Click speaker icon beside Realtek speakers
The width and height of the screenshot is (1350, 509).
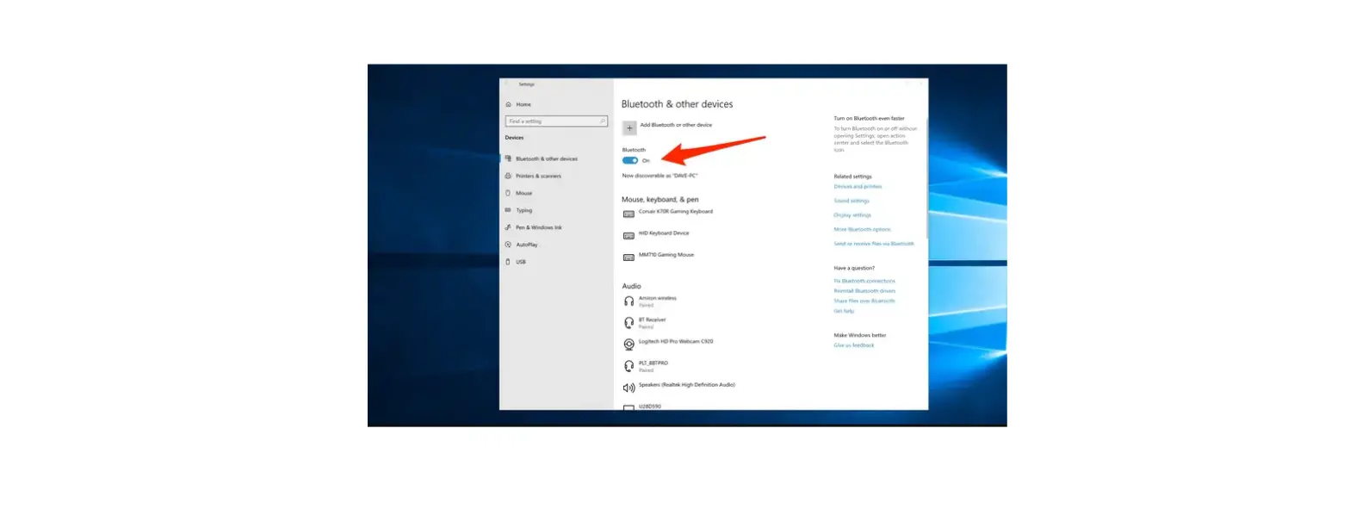629,388
